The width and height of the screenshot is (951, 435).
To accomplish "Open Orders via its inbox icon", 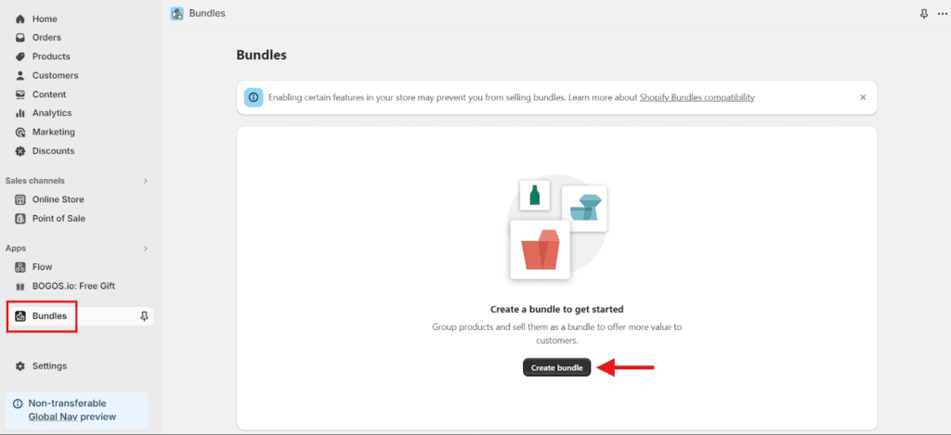I will point(20,38).
